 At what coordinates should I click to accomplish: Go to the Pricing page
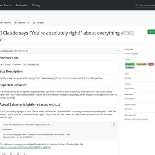click(36, 5)
